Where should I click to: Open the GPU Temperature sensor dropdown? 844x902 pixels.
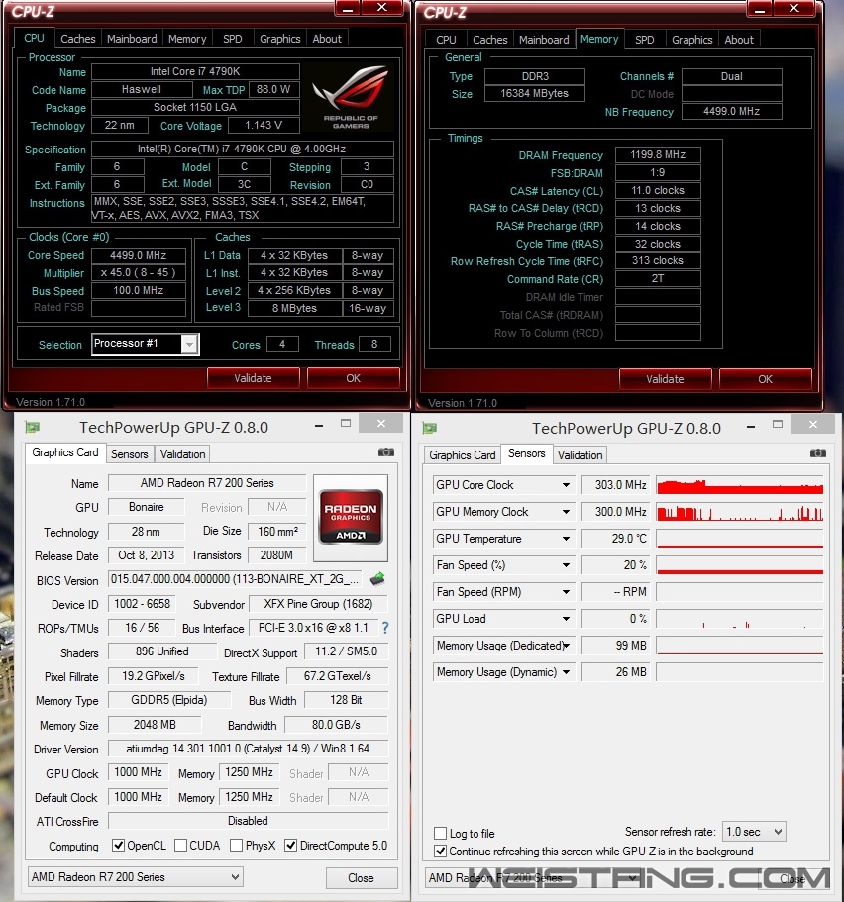point(566,539)
